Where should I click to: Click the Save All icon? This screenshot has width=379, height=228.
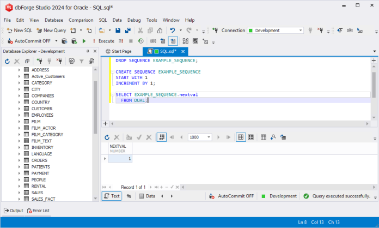coord(127,31)
